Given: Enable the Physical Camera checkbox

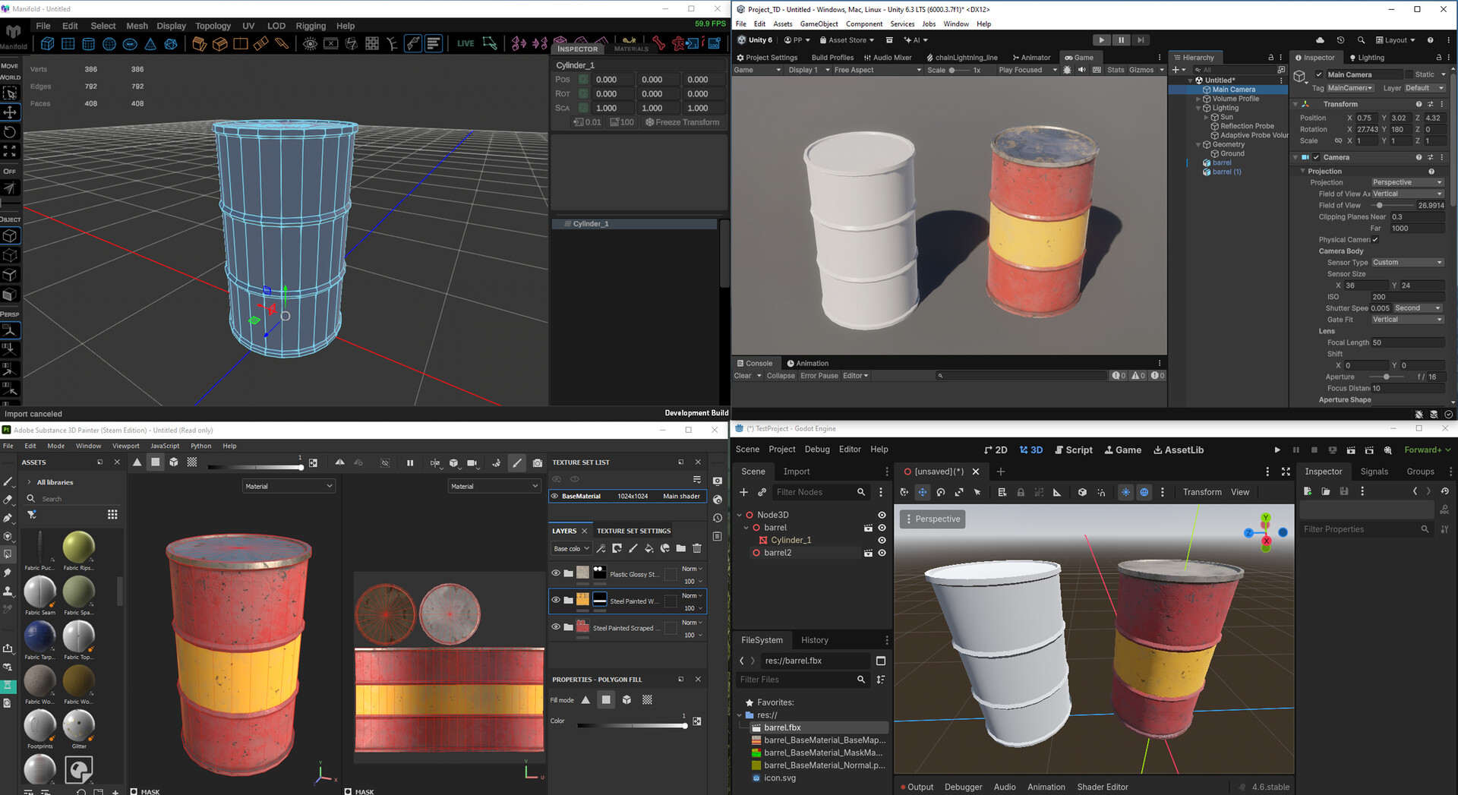Looking at the screenshot, I should point(1374,239).
